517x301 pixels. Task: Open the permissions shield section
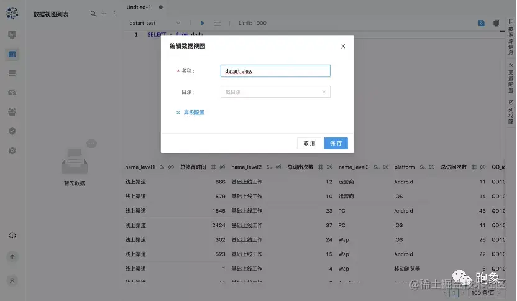click(x=12, y=131)
